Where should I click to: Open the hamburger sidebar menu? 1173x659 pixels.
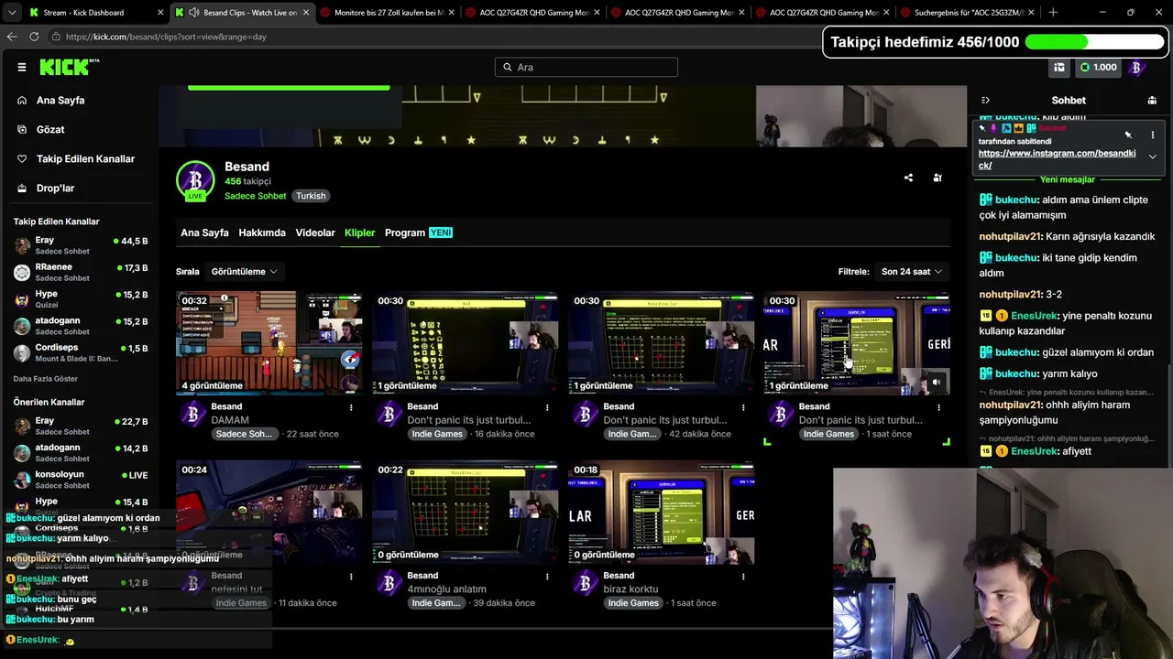(x=22, y=67)
